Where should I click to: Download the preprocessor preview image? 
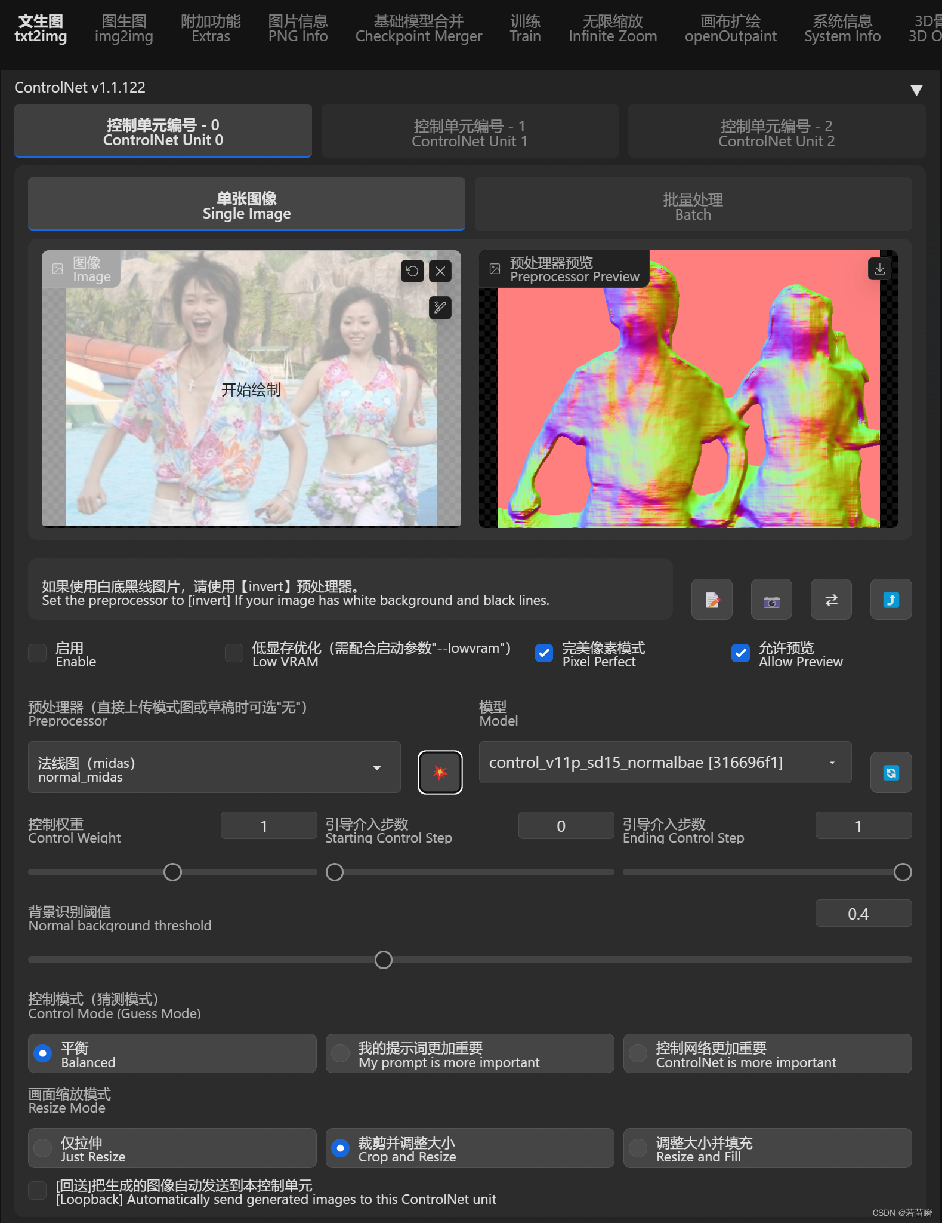pyautogui.click(x=879, y=269)
